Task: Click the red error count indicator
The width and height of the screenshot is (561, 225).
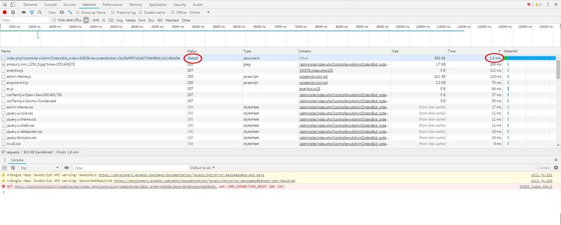Action: coord(530,4)
